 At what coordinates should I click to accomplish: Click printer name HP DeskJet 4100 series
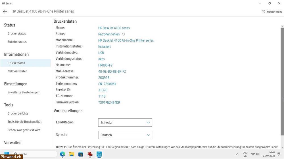point(114,28)
